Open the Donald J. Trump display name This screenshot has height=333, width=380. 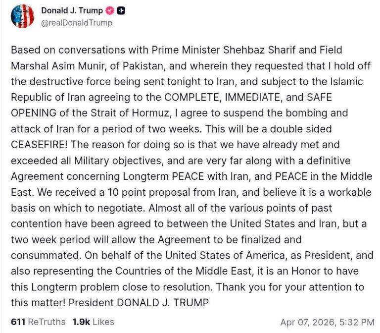[x=72, y=11]
